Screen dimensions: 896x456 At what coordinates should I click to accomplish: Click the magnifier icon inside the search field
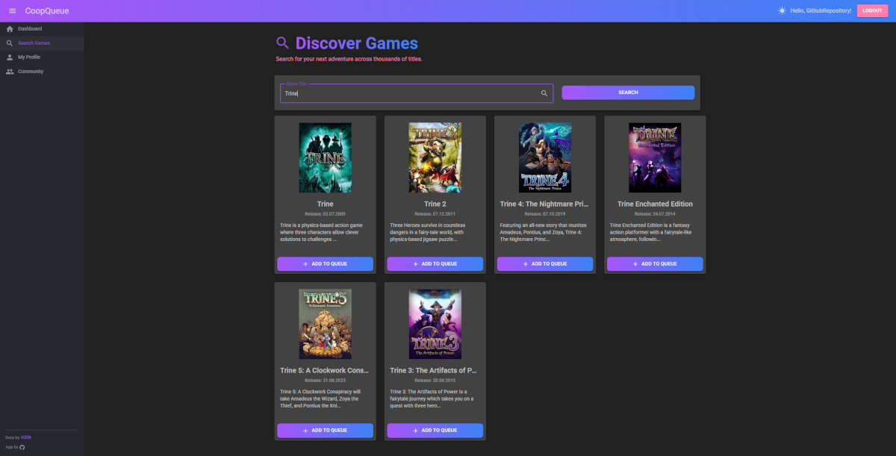(x=544, y=93)
